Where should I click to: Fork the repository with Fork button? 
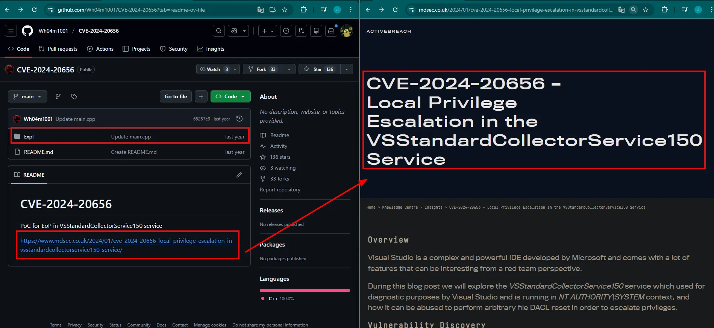(263, 69)
